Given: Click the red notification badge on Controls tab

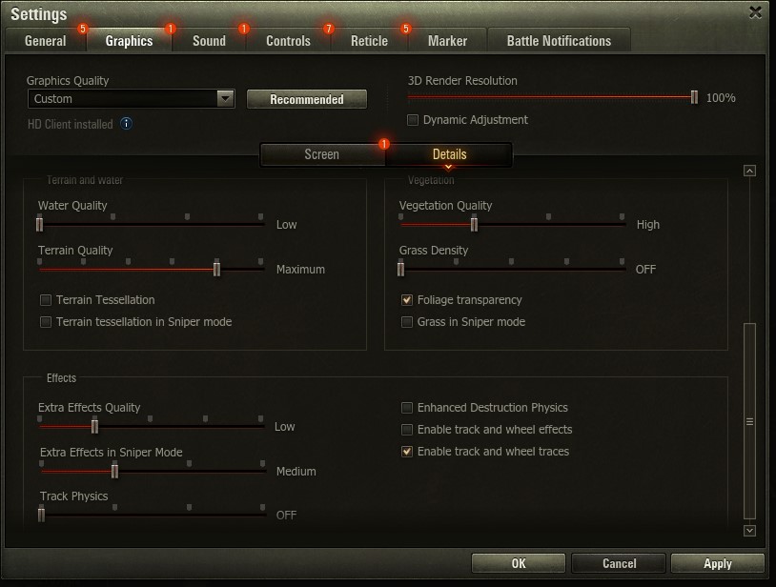Looking at the screenshot, I should pos(329,29).
